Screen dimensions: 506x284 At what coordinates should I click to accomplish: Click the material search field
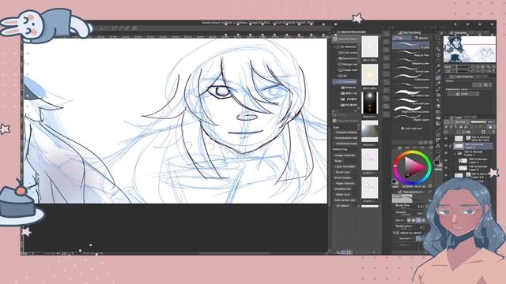click(x=347, y=39)
